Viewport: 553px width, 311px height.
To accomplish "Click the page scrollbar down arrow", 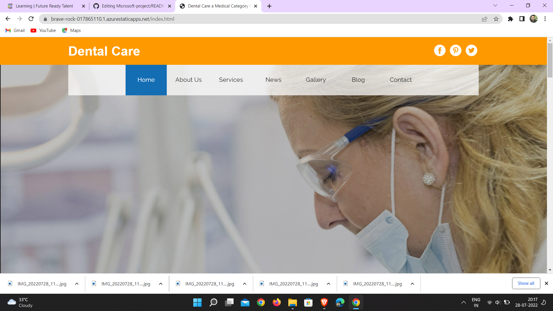I will click(550, 270).
